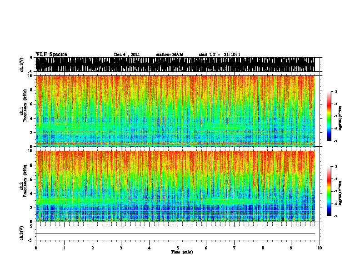Viewport: 360px width, 278px height.
Task: Click the "5" tick on time axis
Action: (178, 248)
